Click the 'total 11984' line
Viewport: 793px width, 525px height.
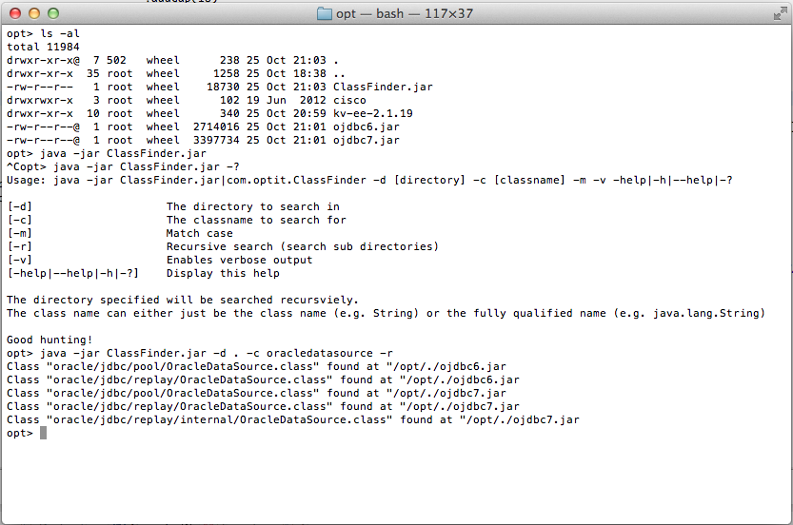(x=43, y=47)
